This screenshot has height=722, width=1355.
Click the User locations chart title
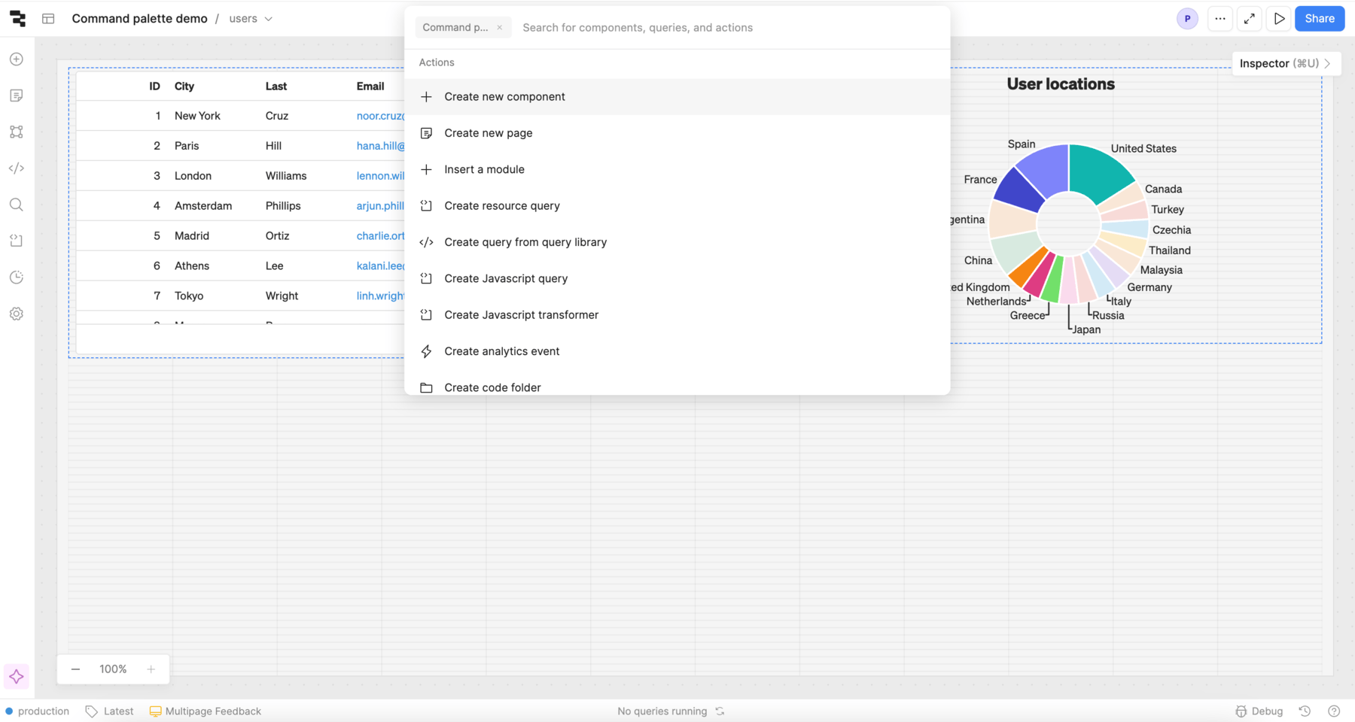[x=1061, y=84]
